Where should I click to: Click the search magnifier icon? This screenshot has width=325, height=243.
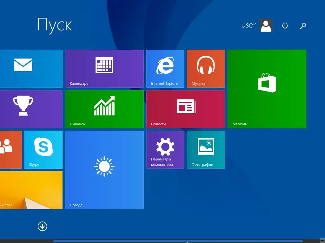click(303, 26)
